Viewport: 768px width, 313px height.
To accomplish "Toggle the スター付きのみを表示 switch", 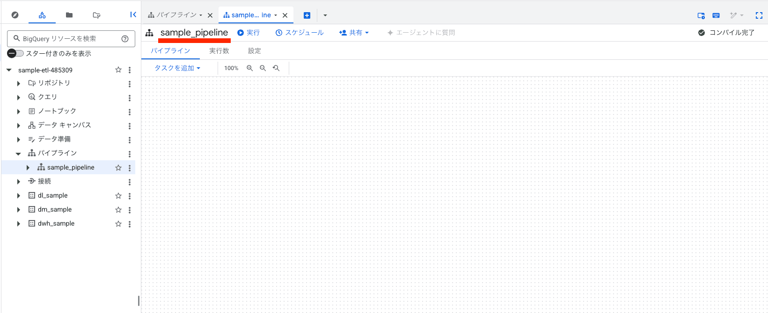I will click(x=15, y=53).
